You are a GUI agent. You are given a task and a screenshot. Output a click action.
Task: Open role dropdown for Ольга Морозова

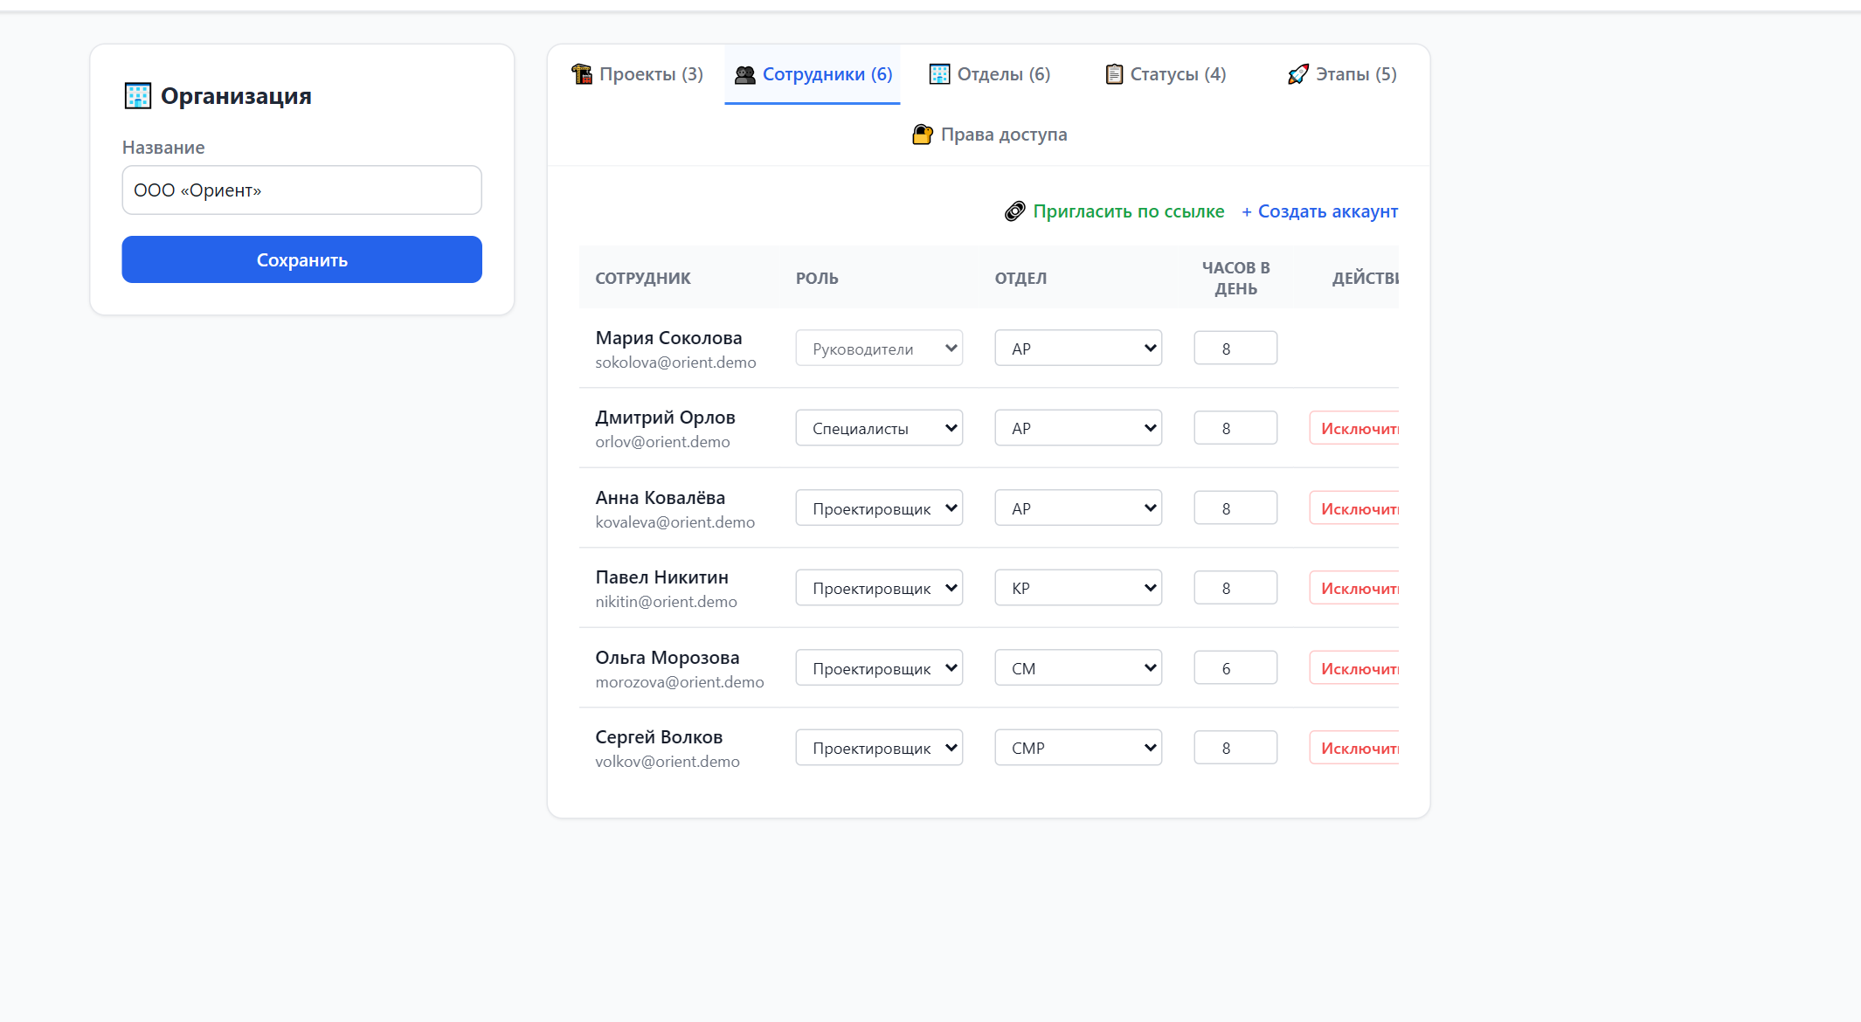click(x=879, y=668)
